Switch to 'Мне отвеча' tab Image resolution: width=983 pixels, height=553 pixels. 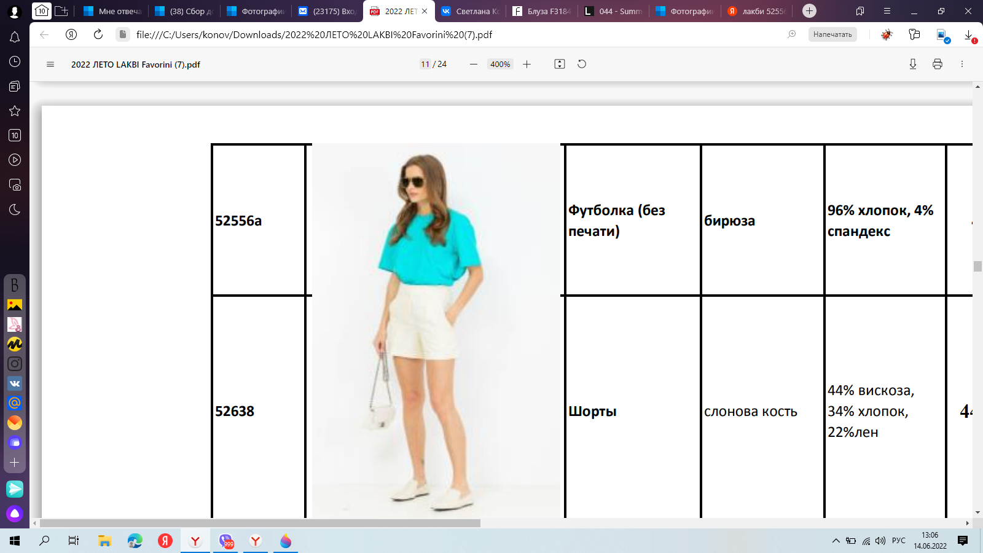[112, 11]
